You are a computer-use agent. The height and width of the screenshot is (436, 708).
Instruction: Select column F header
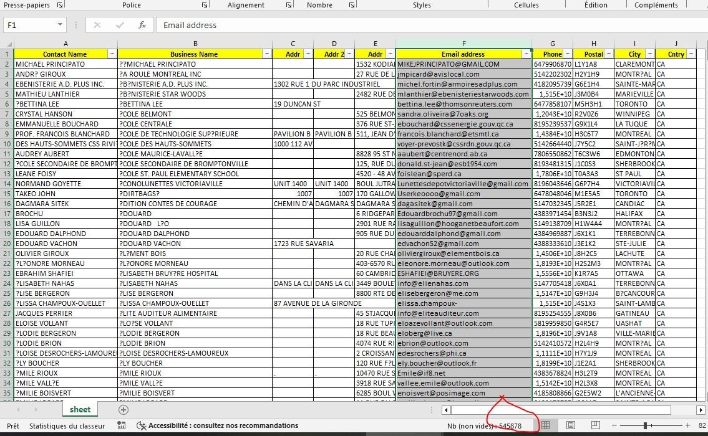[463, 44]
